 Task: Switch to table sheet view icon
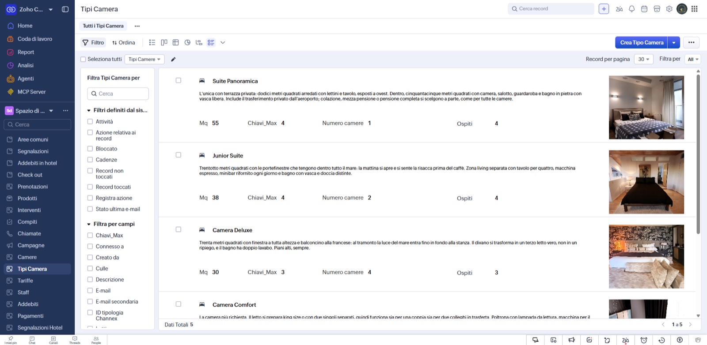pos(175,42)
